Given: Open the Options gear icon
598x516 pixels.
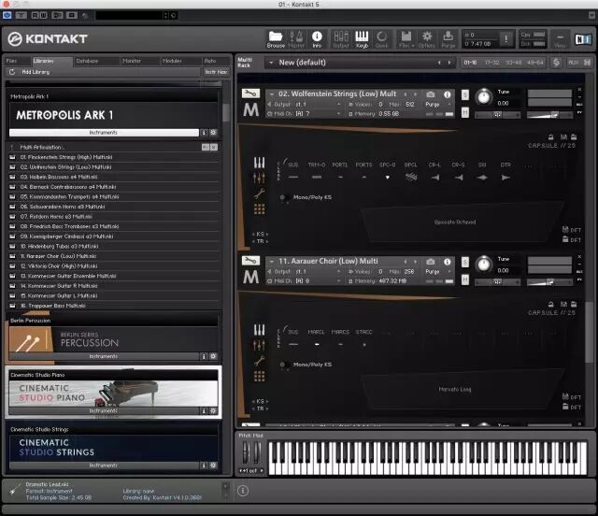Looking at the screenshot, I should point(427,39).
